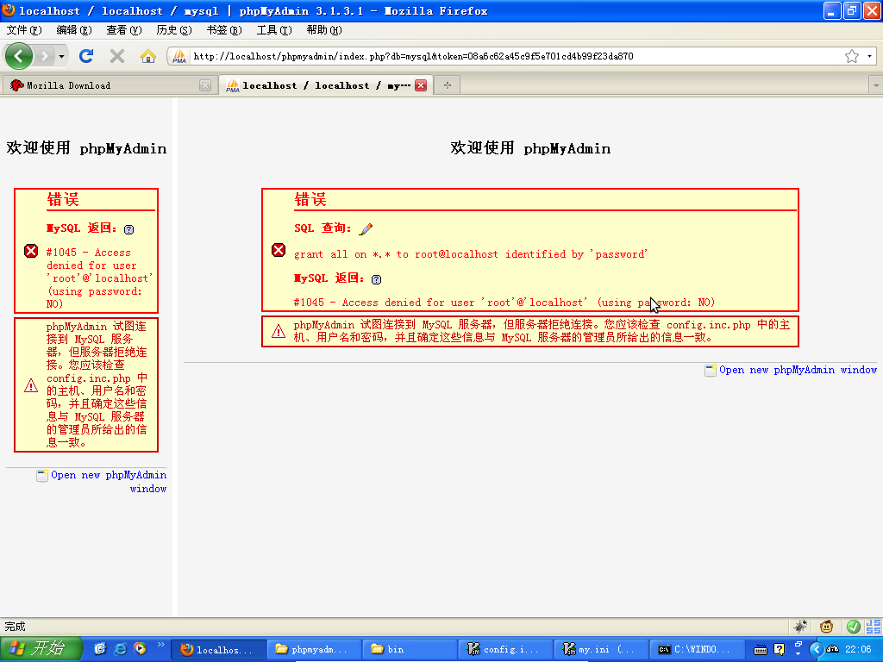The height and width of the screenshot is (662, 883).
Task: Click the green checkmark status bar icon
Action: [853, 626]
